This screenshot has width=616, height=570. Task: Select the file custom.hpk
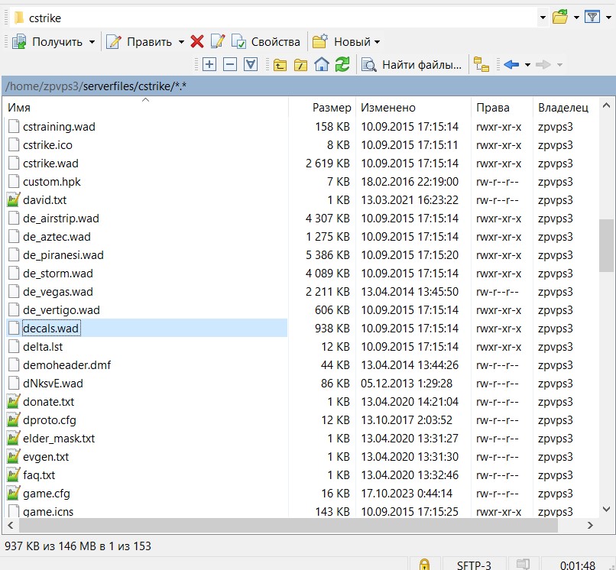coord(51,182)
